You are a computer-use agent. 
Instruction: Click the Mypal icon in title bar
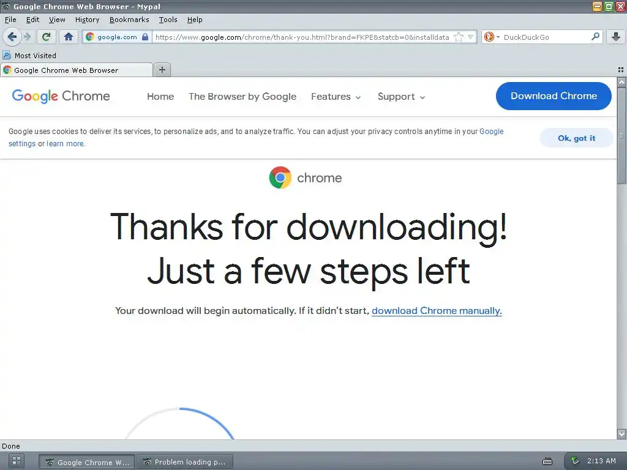pos(6,6)
